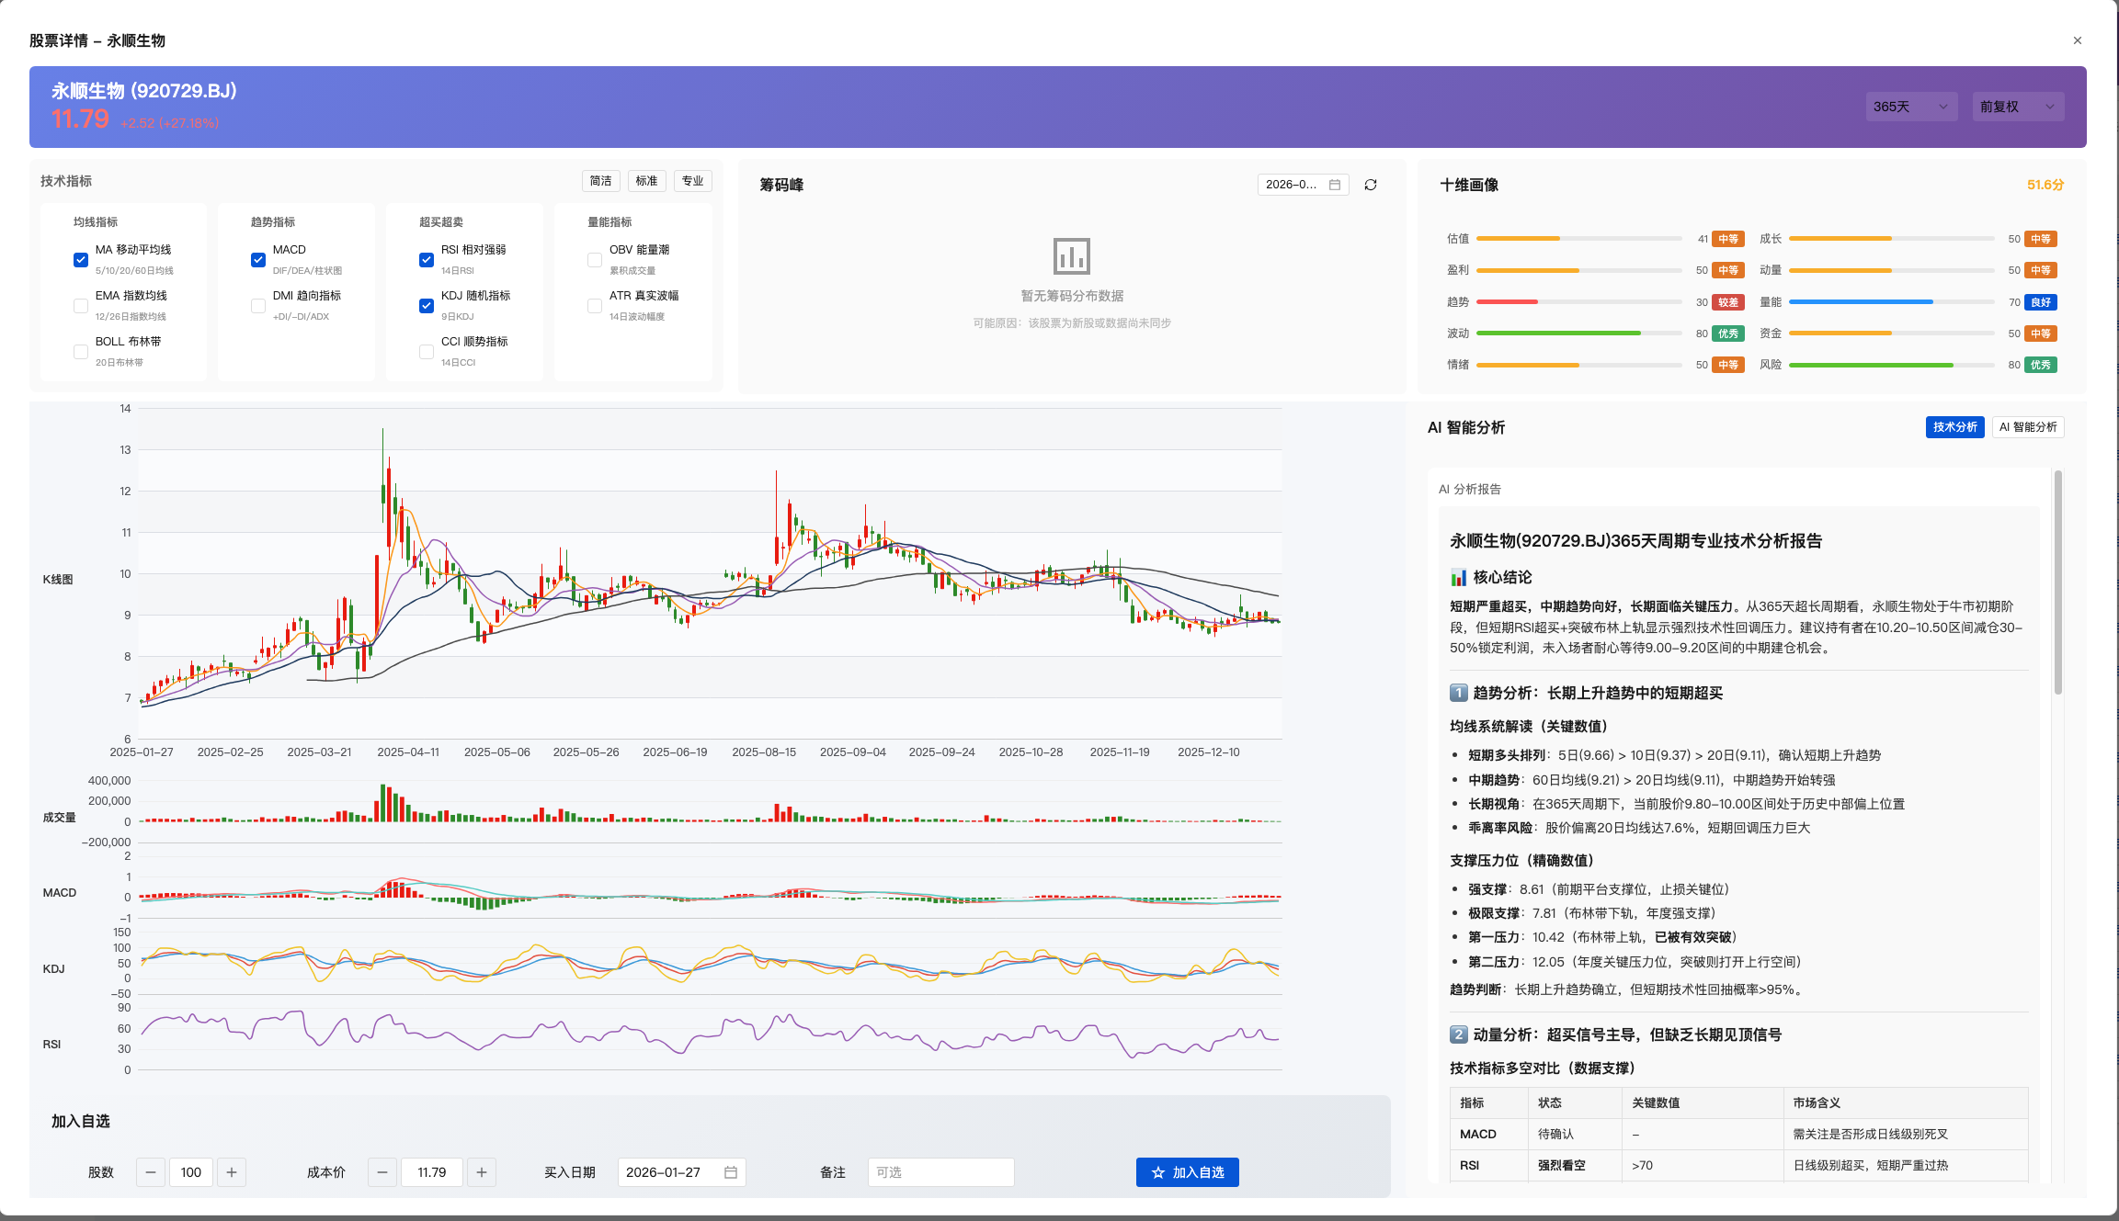2119x1221 pixels.
Task: Click the 优秀 badge beside 风险
Action: pos(2040,365)
